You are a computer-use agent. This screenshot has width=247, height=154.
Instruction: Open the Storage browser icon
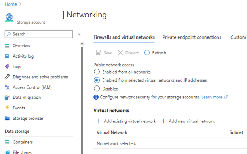pos(7,118)
